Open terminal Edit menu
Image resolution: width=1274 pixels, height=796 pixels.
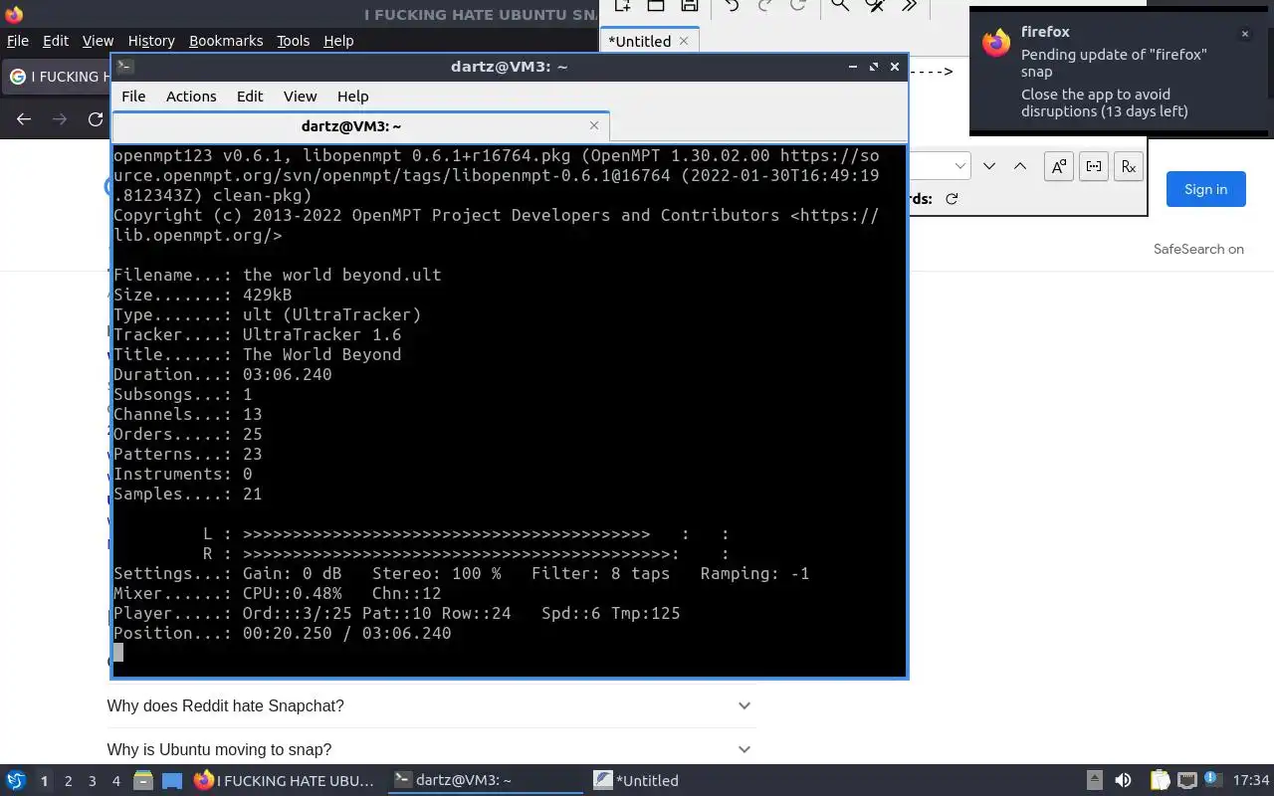click(250, 97)
